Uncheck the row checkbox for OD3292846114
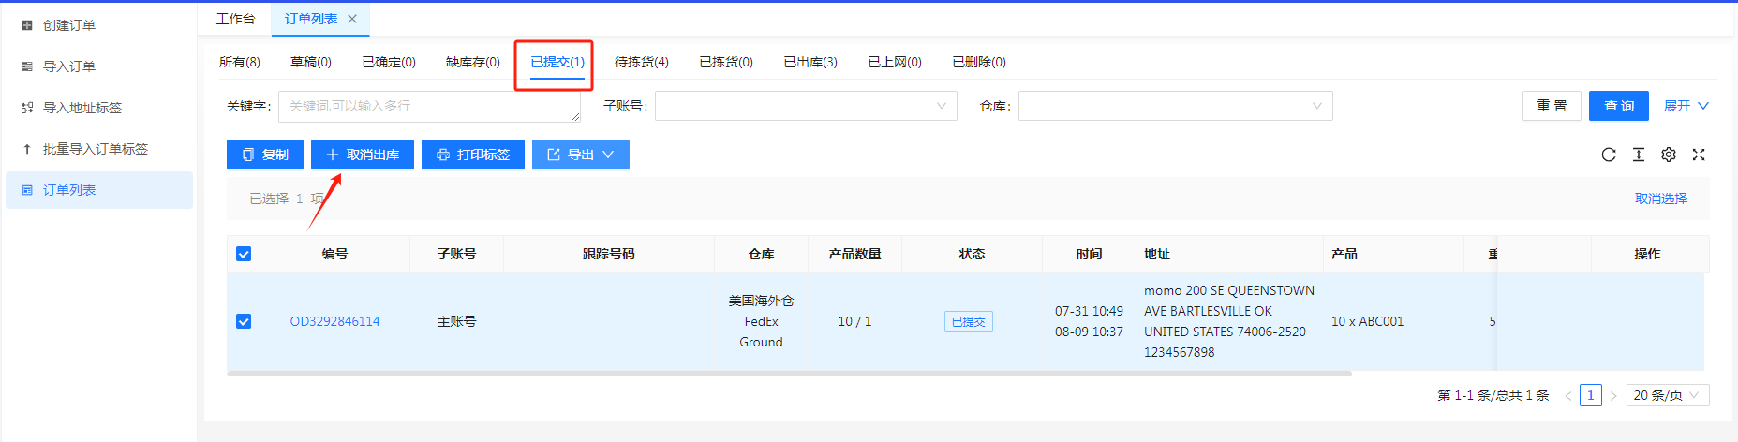Image resolution: width=1738 pixels, height=442 pixels. click(x=244, y=321)
